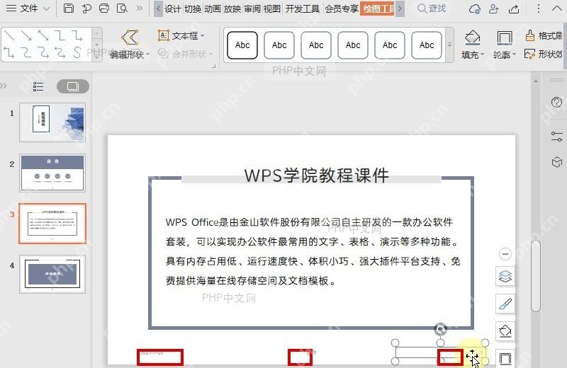Image resolution: width=567 pixels, height=368 pixels.
Task: Click the floating layers icon
Action: point(505,277)
